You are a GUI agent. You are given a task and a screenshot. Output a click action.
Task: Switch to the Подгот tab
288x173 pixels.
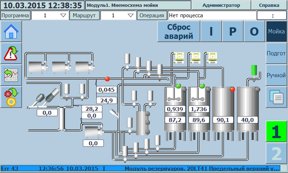click(x=276, y=53)
